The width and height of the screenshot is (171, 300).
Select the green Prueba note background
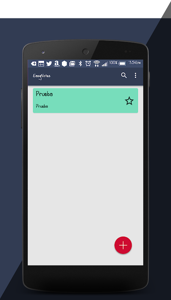coord(85,100)
